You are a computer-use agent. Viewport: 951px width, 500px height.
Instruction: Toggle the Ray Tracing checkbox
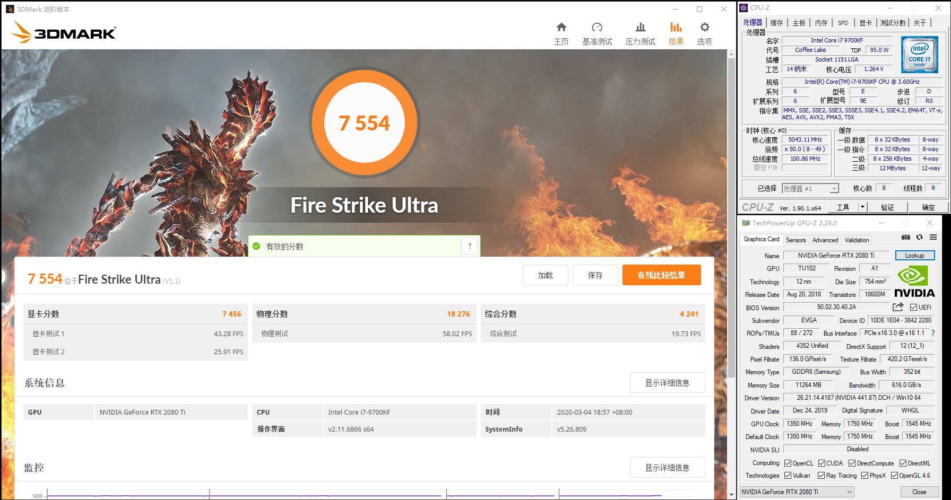click(822, 476)
